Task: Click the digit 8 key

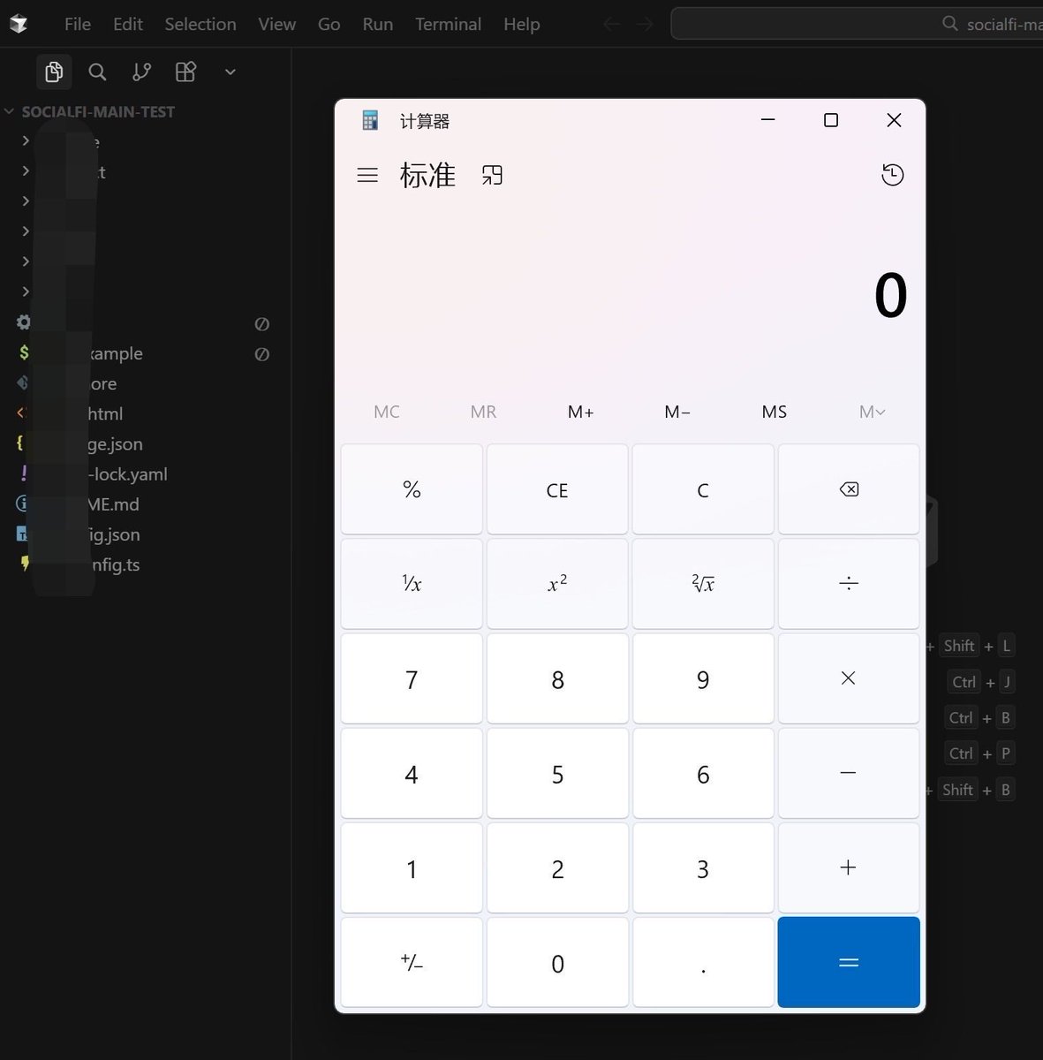Action: [x=557, y=678]
